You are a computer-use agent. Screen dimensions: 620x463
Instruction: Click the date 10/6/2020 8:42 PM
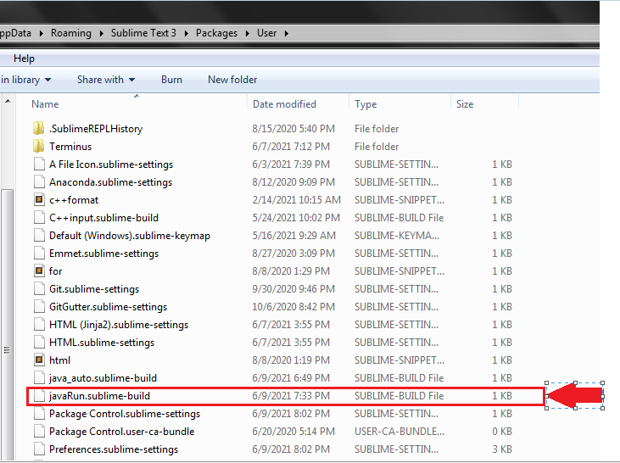click(x=293, y=307)
